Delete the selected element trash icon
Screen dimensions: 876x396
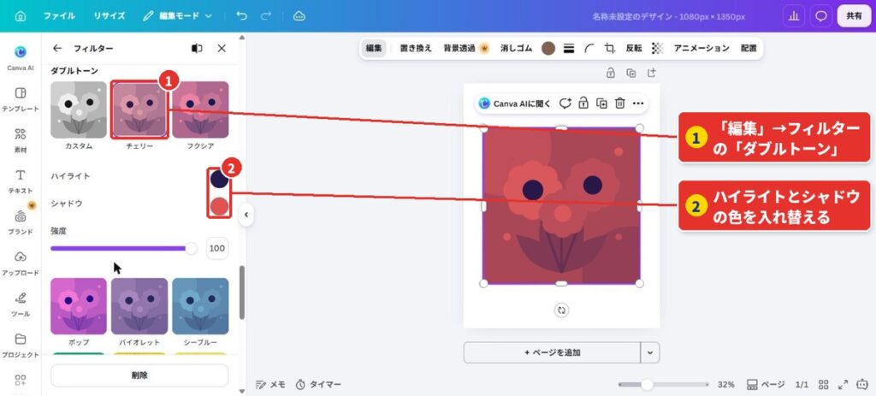point(619,103)
